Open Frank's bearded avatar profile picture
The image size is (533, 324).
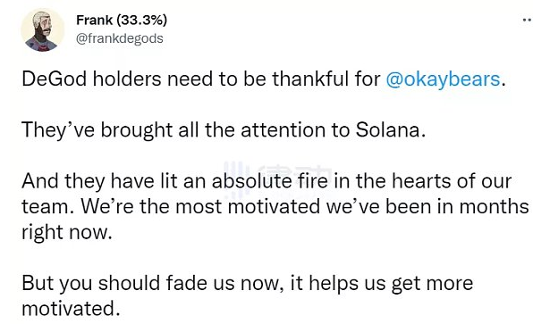coord(43,30)
